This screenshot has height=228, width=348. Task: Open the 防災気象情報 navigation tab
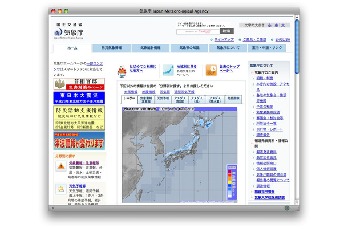(111, 48)
